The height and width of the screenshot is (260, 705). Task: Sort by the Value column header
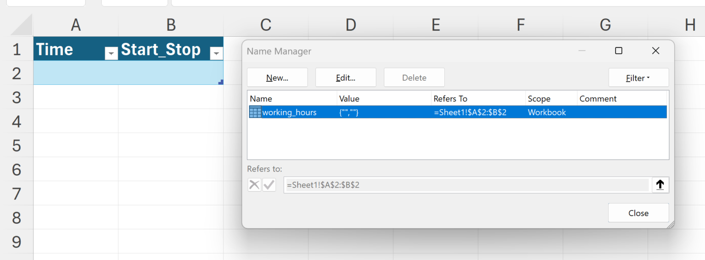tap(384, 99)
